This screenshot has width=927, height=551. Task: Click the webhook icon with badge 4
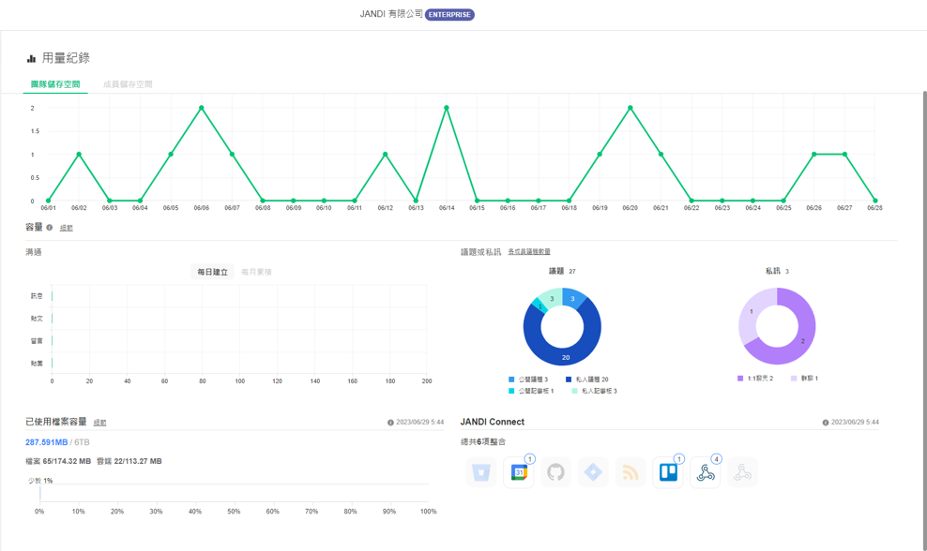pyautogui.click(x=706, y=473)
